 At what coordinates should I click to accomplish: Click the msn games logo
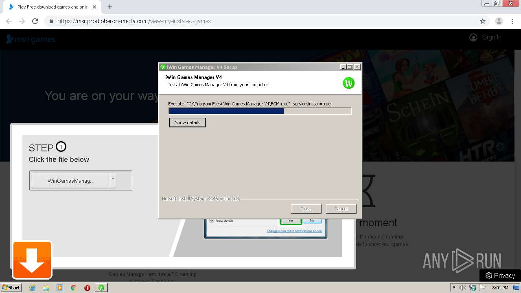[31, 39]
